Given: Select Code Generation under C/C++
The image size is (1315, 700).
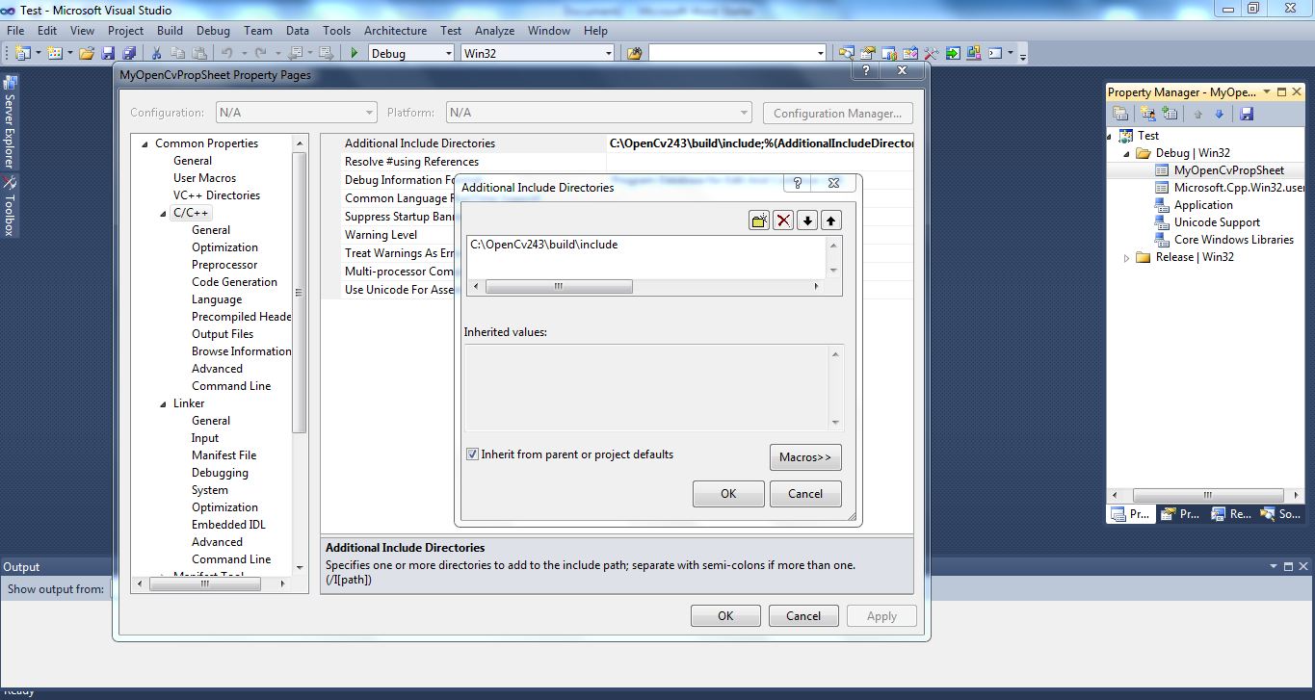Looking at the screenshot, I should [x=234, y=282].
